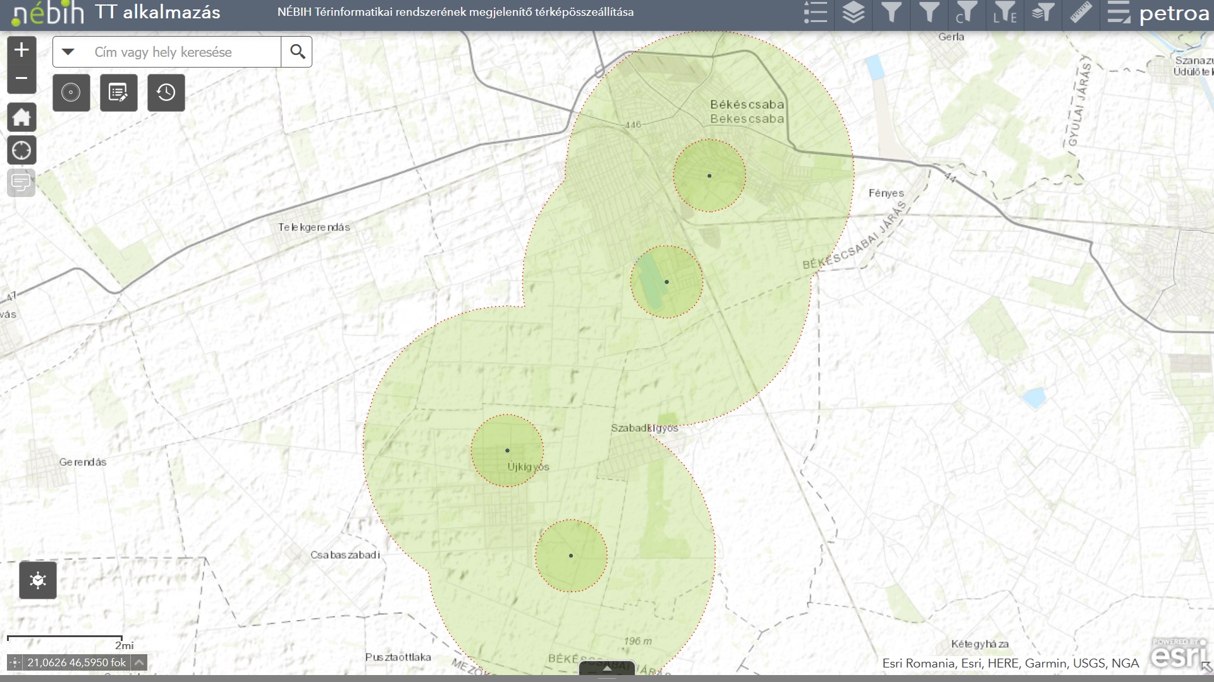The image size is (1214, 682).
Task: Click the address search input field
Action: click(x=183, y=52)
